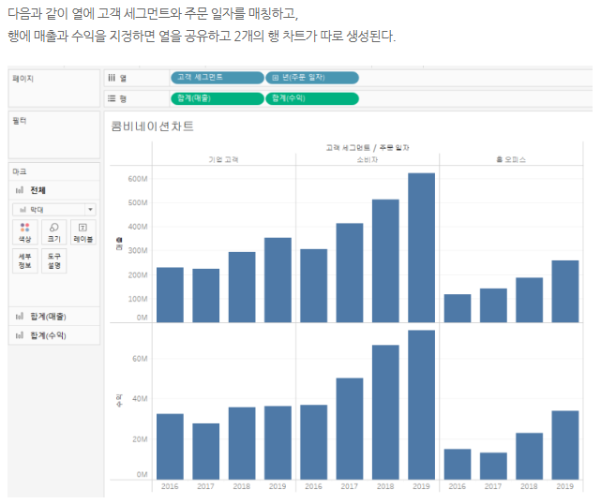This screenshot has height=504, width=601.
Task: Click the 합계(매출) pill in rows
Action: click(x=218, y=98)
